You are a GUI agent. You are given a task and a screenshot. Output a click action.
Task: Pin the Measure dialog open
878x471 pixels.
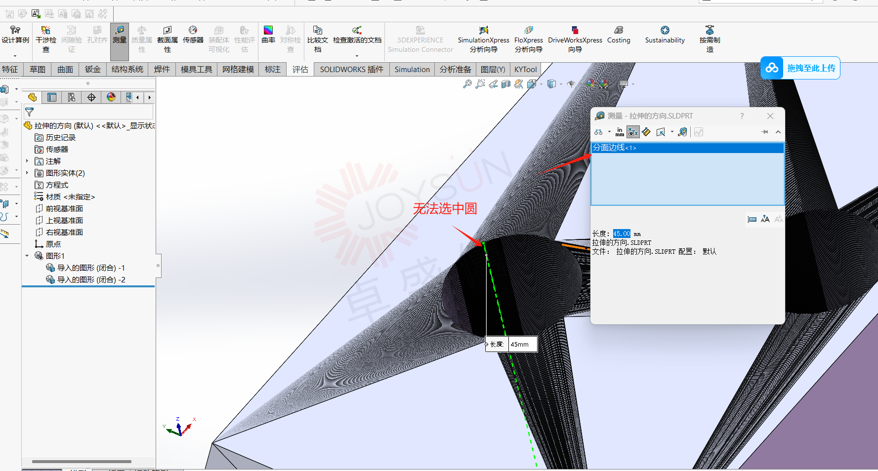(765, 132)
